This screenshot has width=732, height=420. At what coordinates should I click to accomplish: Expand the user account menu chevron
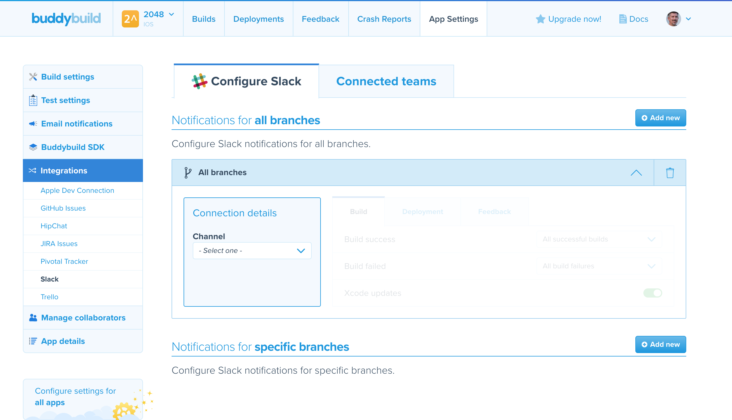[689, 19]
